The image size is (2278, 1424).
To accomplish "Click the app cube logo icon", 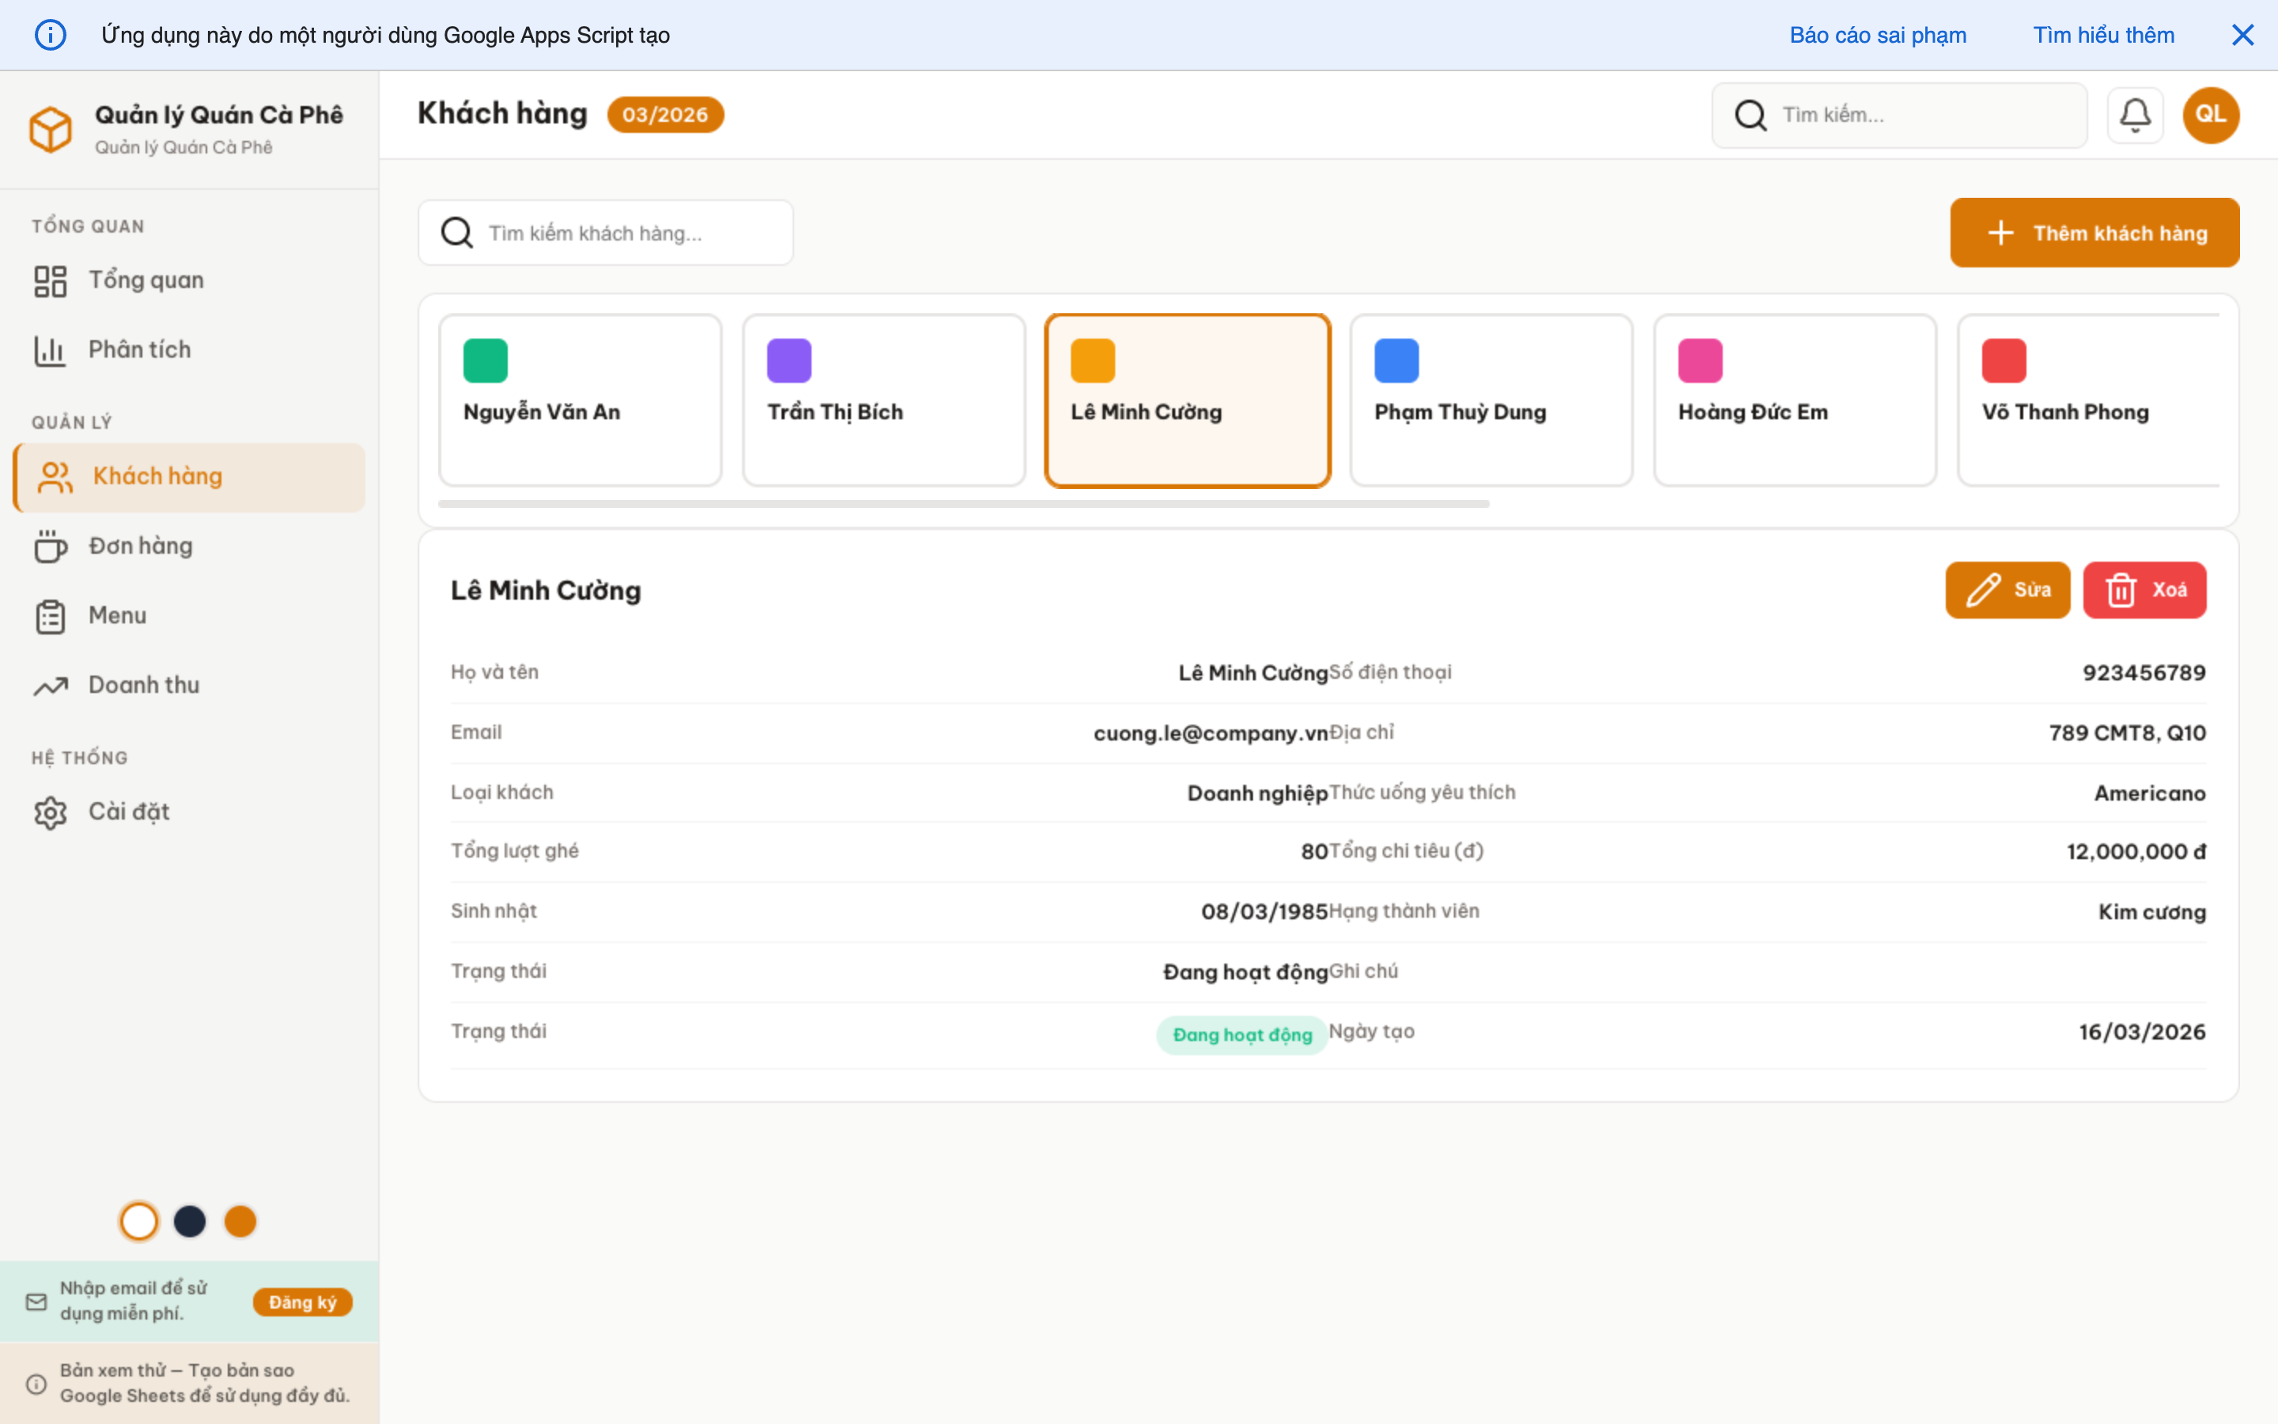I will click(50, 129).
